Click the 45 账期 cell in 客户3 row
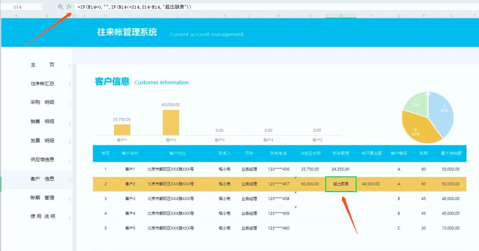This screenshot has width=479, height=251. [x=424, y=199]
